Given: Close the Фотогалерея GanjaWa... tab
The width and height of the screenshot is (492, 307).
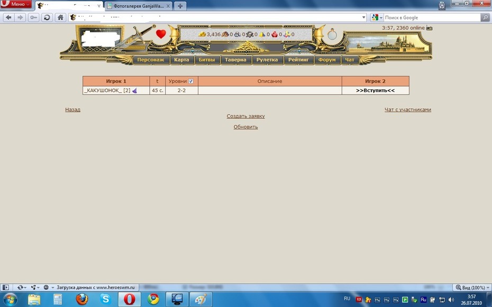Looking at the screenshot, I should click(x=168, y=6).
